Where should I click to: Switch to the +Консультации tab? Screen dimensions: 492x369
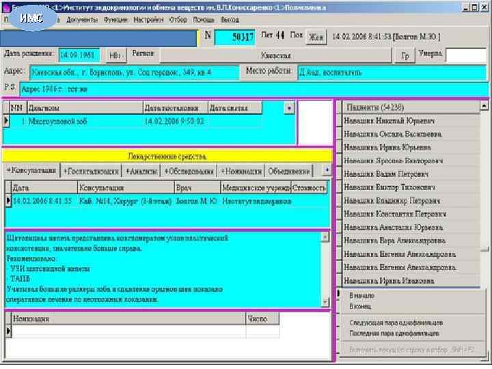[31, 170]
